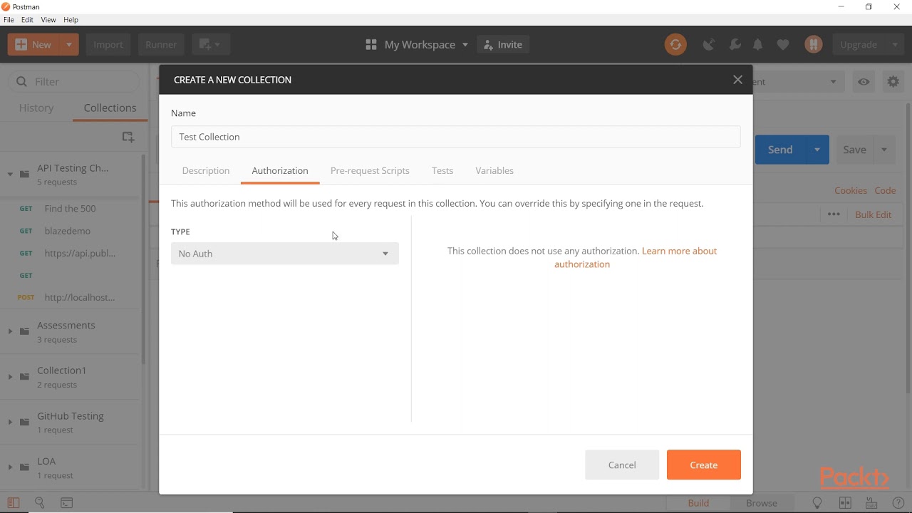Click the workspace grid icon
912x513 pixels.
click(371, 44)
